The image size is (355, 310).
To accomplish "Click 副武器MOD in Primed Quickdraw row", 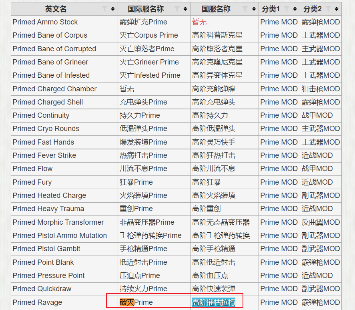I will pos(321,289).
